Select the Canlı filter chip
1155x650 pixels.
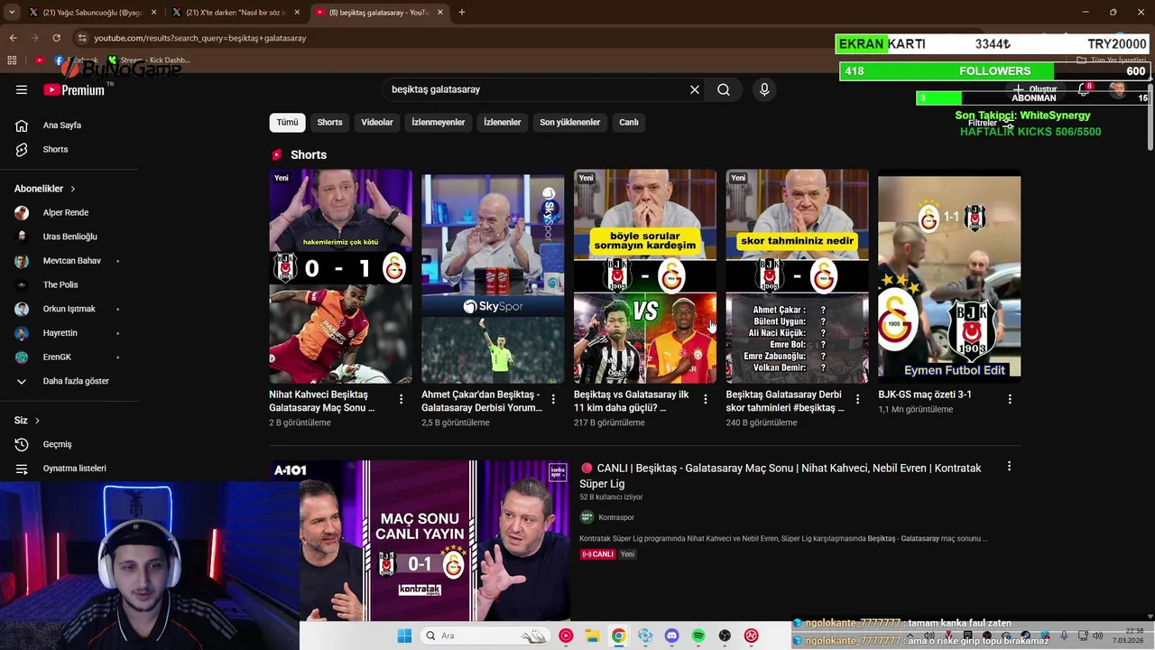tap(629, 122)
